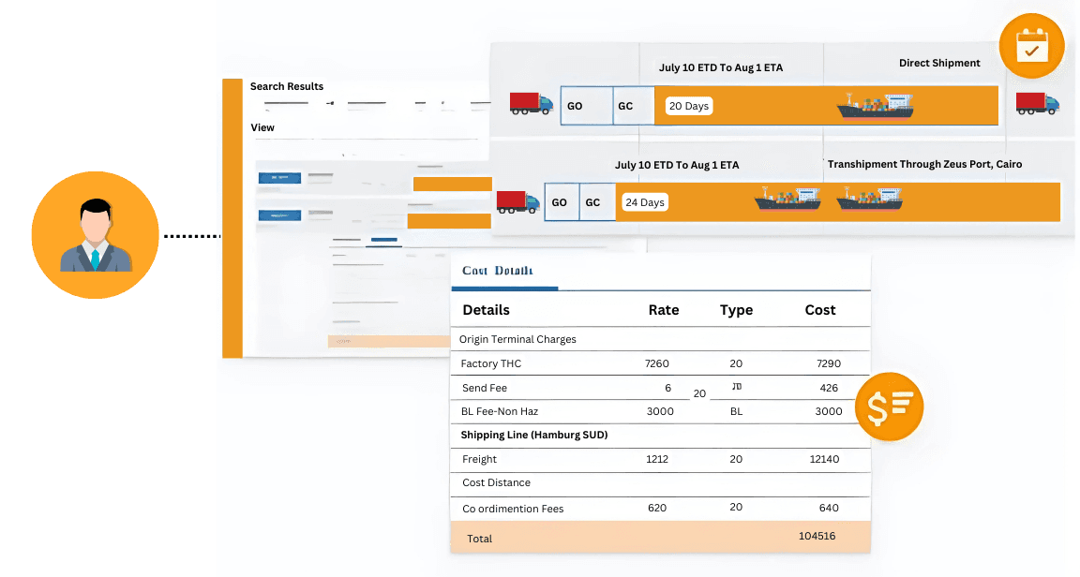Image resolution: width=1080 pixels, height=577 pixels.
Task: Click the Search Results heading
Action: point(287,86)
